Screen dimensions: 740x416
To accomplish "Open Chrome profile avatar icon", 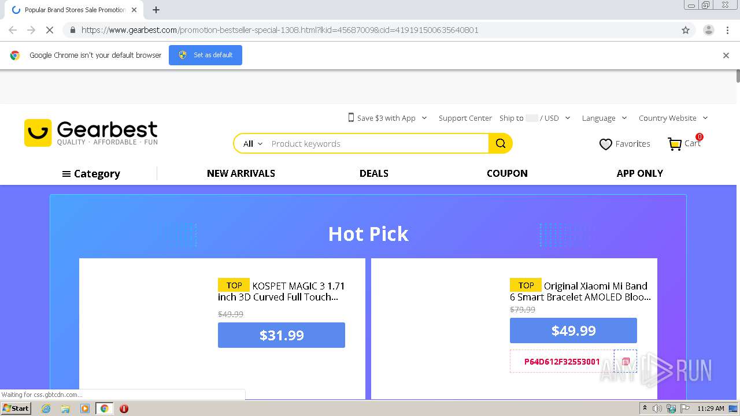I will (x=708, y=30).
